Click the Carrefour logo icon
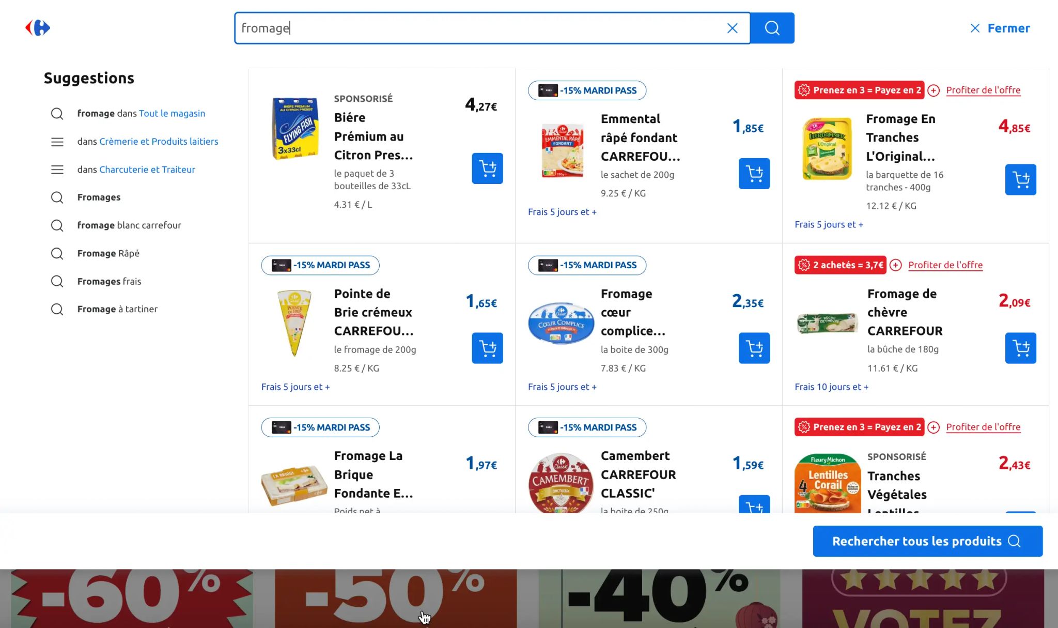 [x=38, y=28]
